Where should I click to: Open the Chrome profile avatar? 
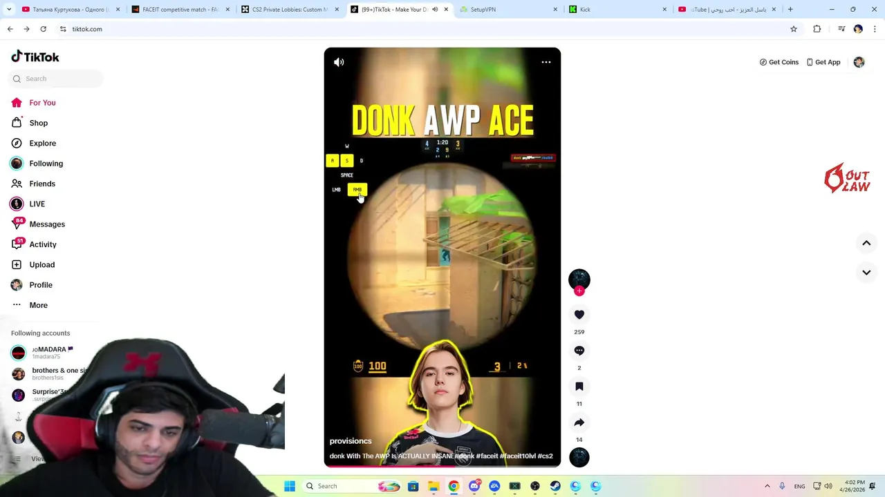[x=858, y=29]
